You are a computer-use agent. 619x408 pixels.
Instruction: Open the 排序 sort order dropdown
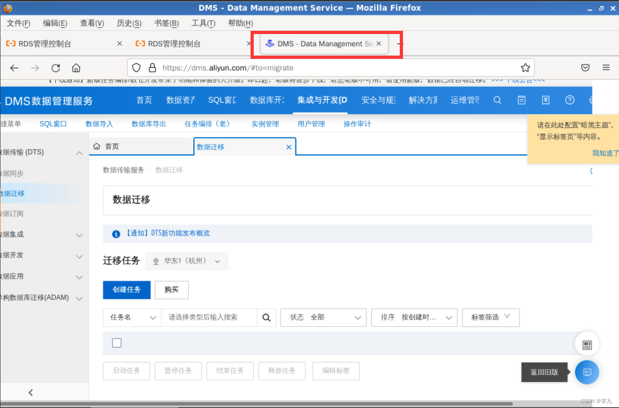click(x=414, y=317)
